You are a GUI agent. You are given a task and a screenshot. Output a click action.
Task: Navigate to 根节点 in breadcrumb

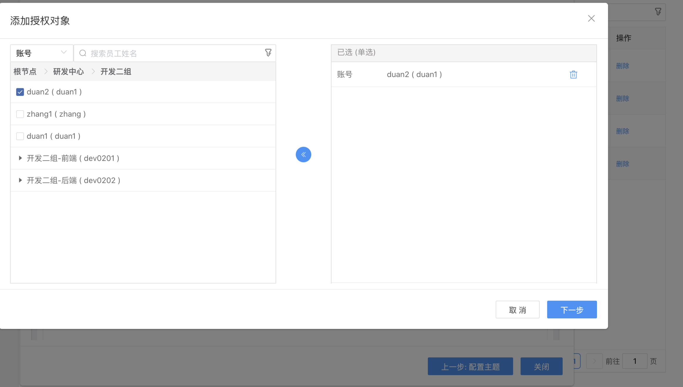pyautogui.click(x=25, y=72)
